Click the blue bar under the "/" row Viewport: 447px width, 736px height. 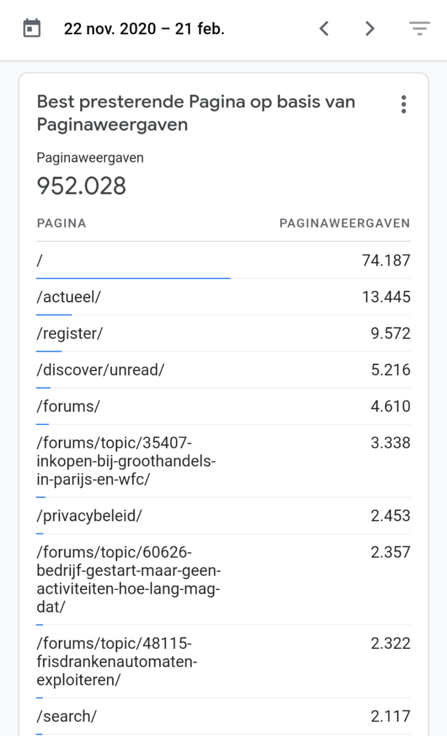tap(133, 278)
